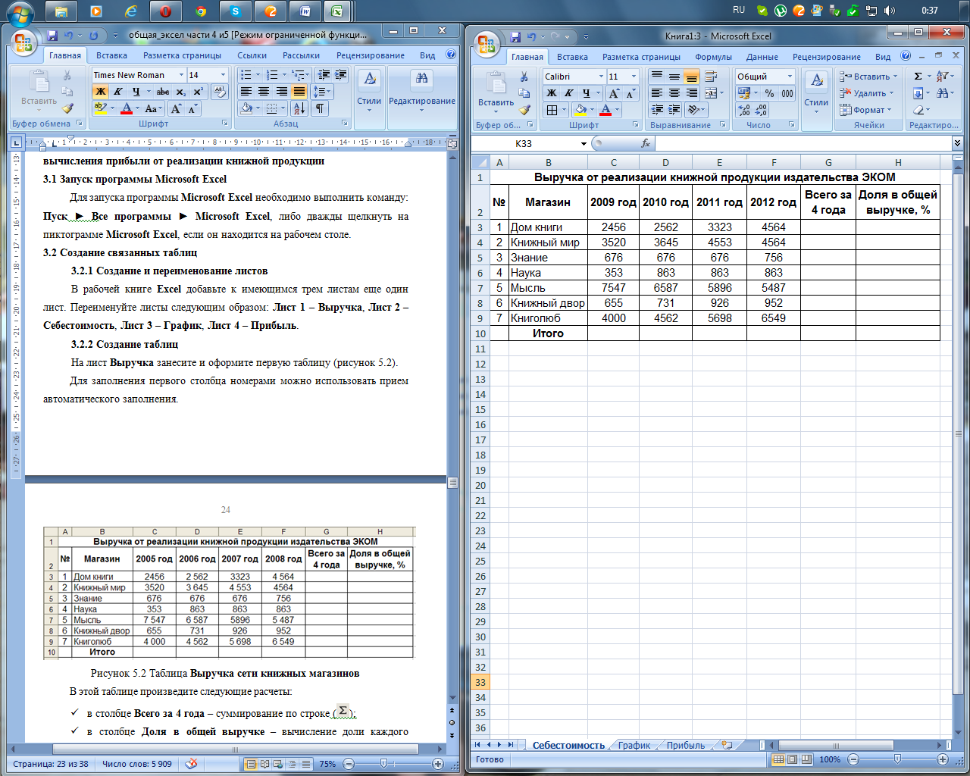Grow font size in Word

[x=176, y=109]
